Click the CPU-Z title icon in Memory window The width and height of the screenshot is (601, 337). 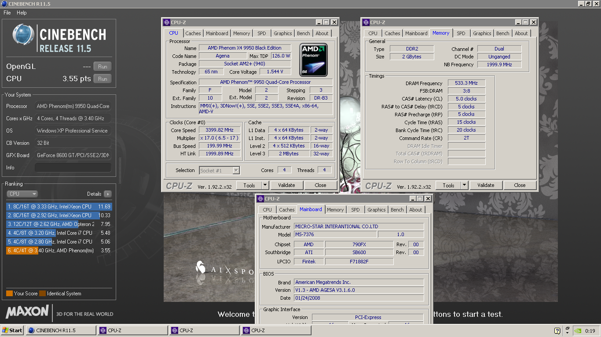click(x=366, y=22)
